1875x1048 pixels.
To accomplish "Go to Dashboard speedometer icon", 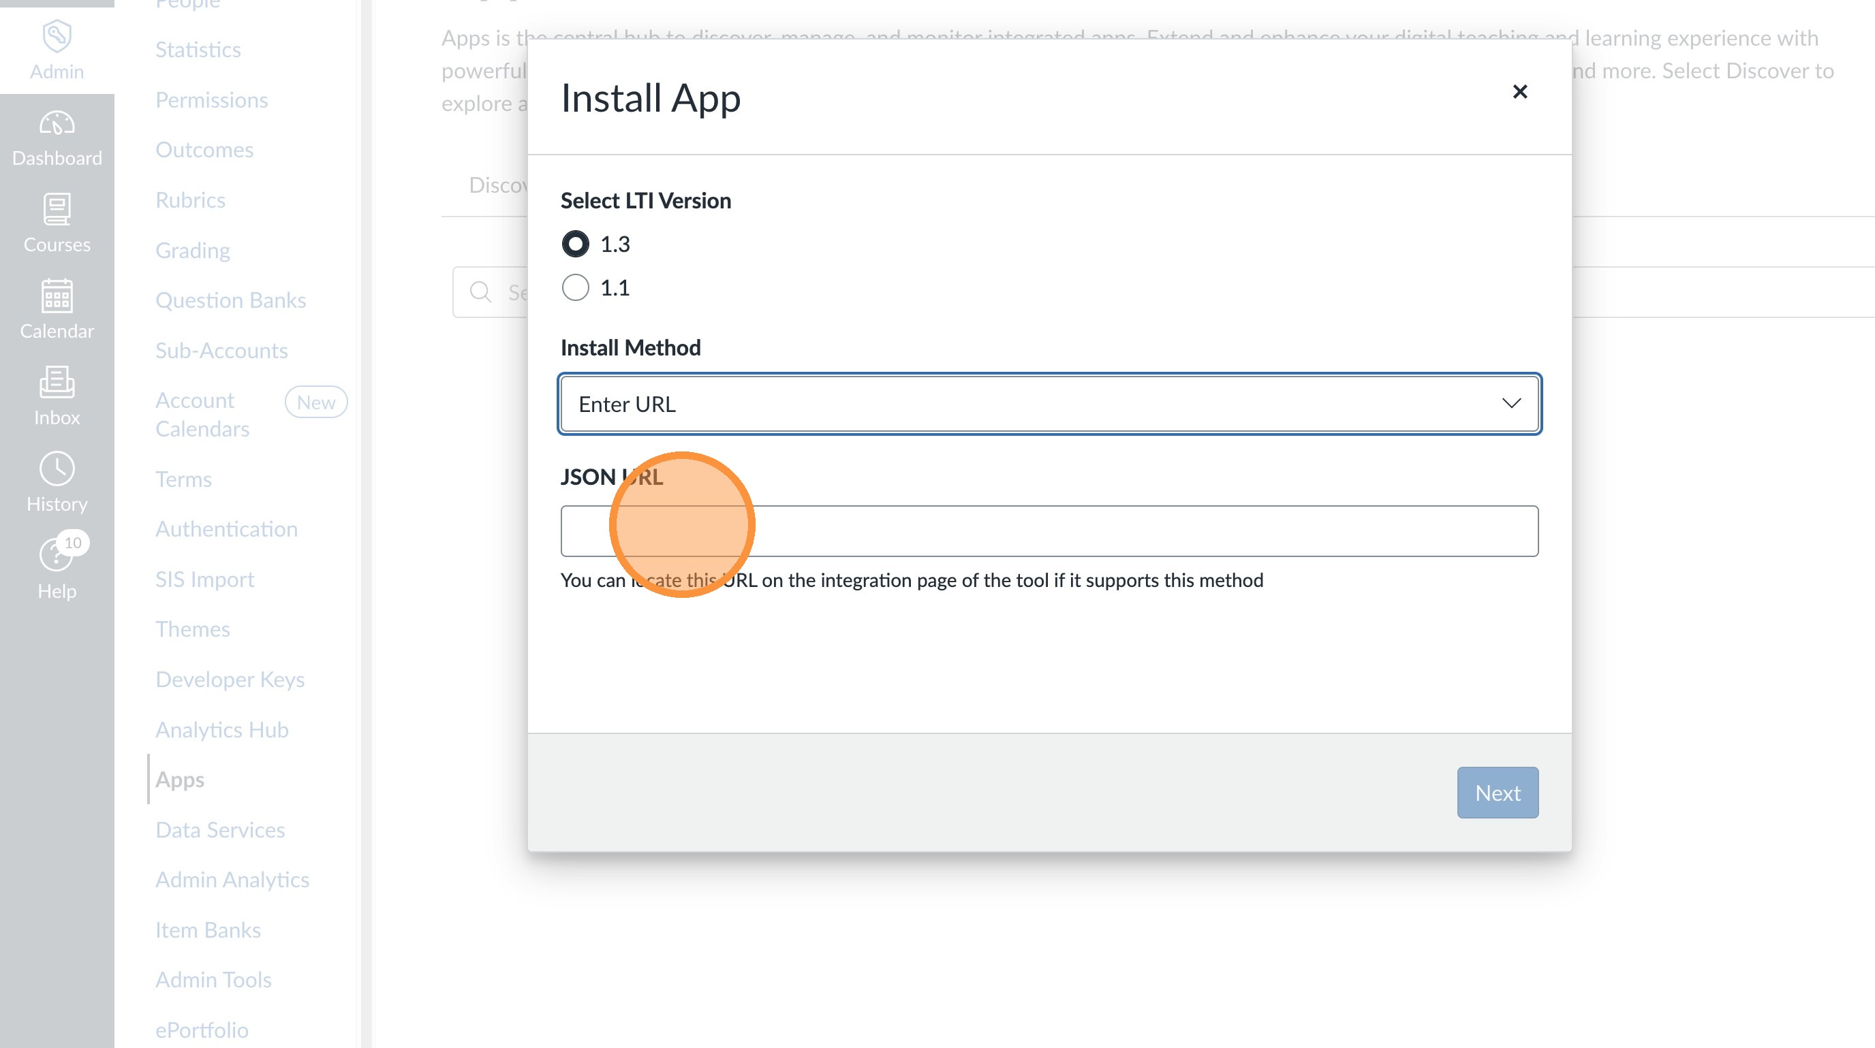I will pyautogui.click(x=57, y=124).
